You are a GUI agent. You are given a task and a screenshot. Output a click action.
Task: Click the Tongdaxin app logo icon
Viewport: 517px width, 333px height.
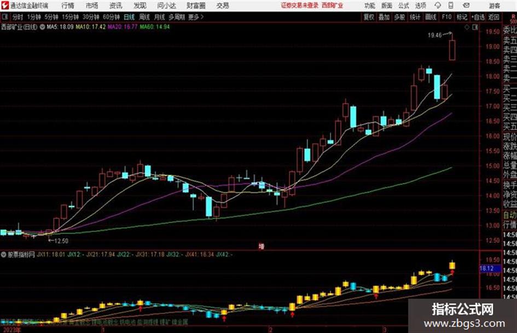4,5
